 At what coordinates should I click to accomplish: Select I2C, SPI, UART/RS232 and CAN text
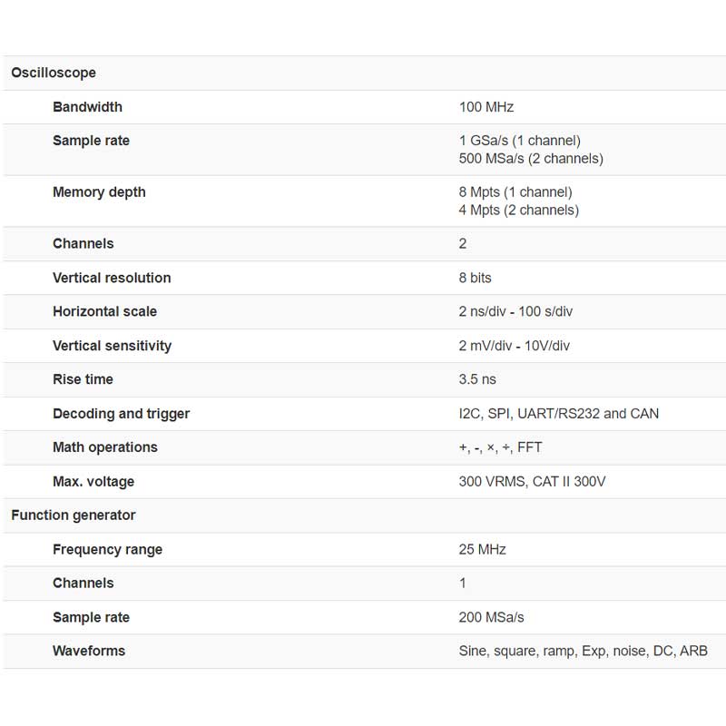(558, 414)
